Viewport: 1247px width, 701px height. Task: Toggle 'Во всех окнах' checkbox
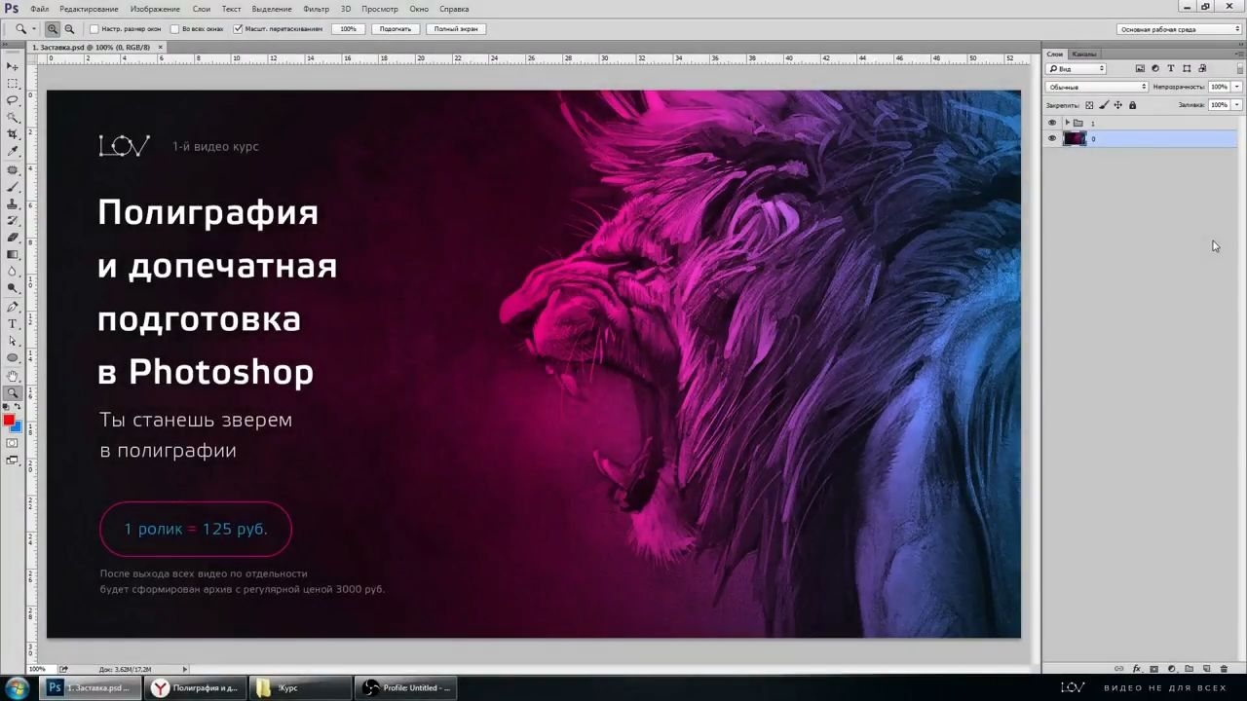coord(174,29)
